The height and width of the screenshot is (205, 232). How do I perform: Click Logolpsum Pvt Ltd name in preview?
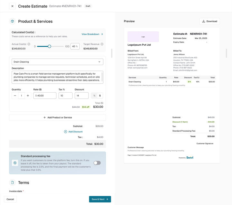tap(139, 45)
